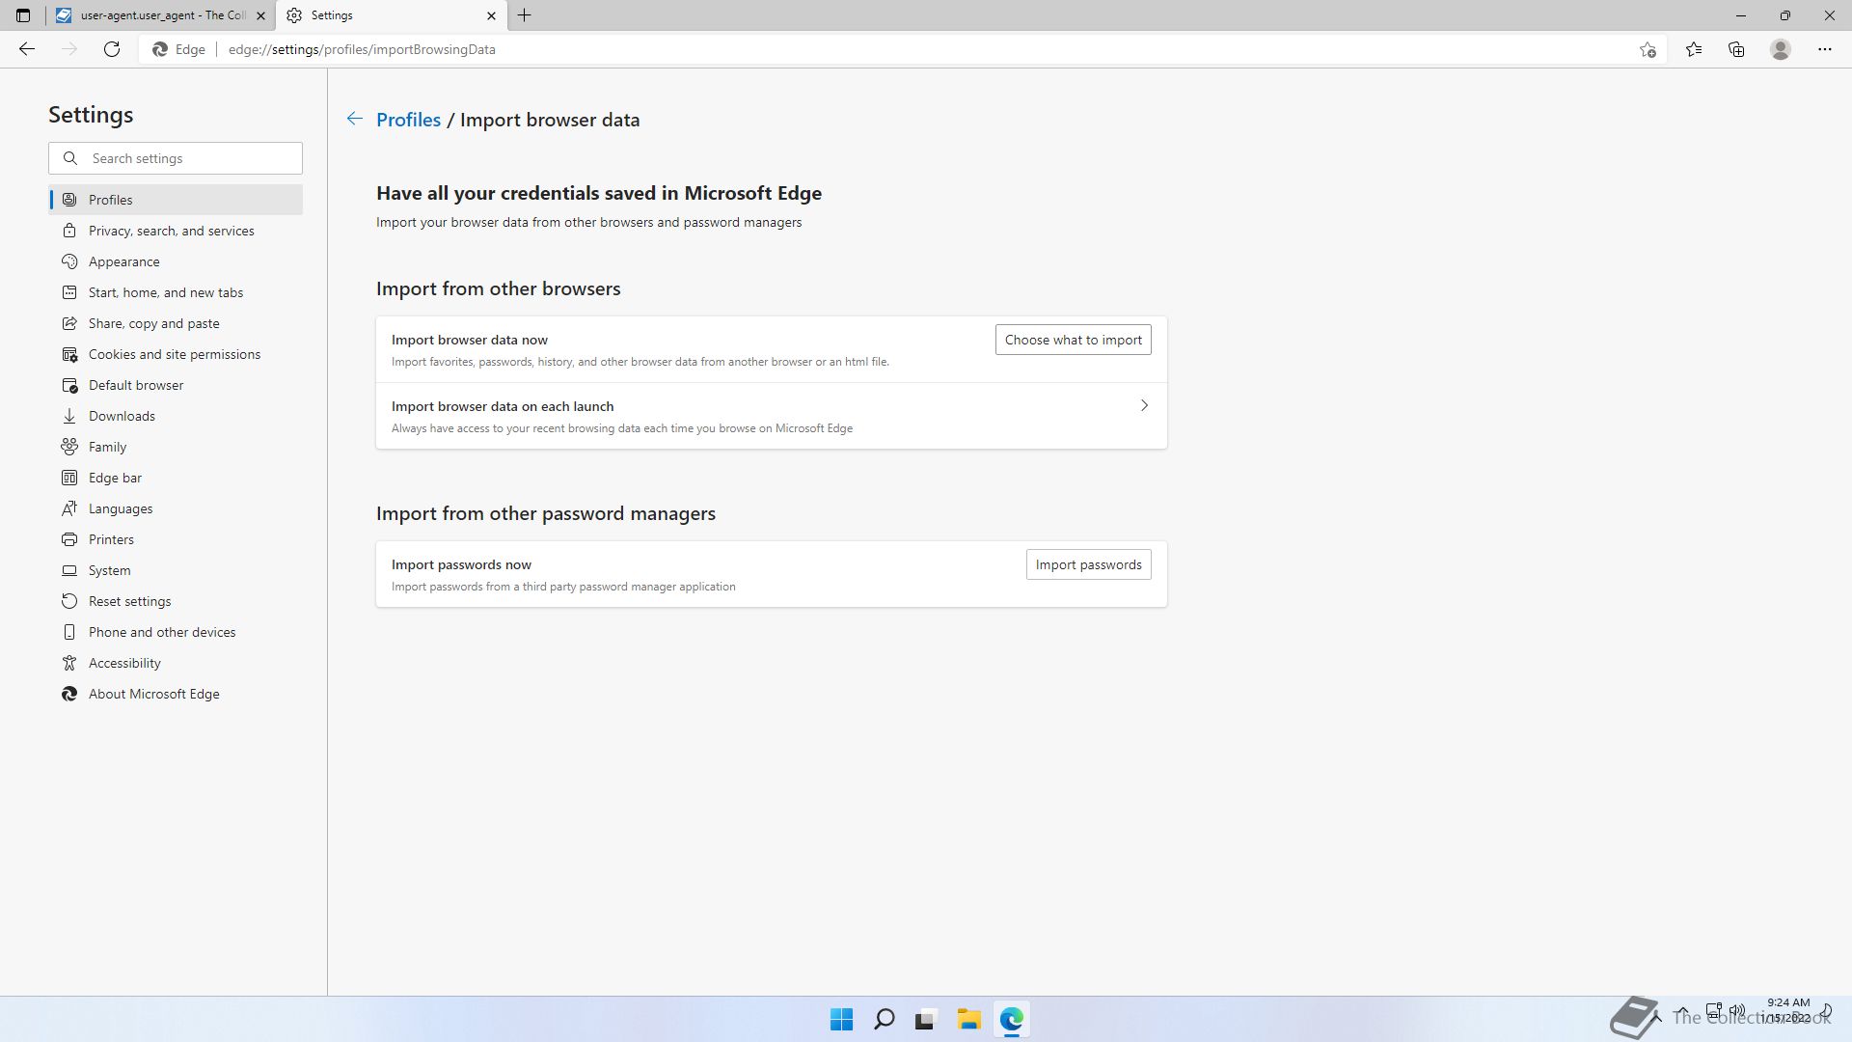Screen dimensions: 1852x1042
Task: Open the tab actions menu icon
Action: tap(23, 15)
